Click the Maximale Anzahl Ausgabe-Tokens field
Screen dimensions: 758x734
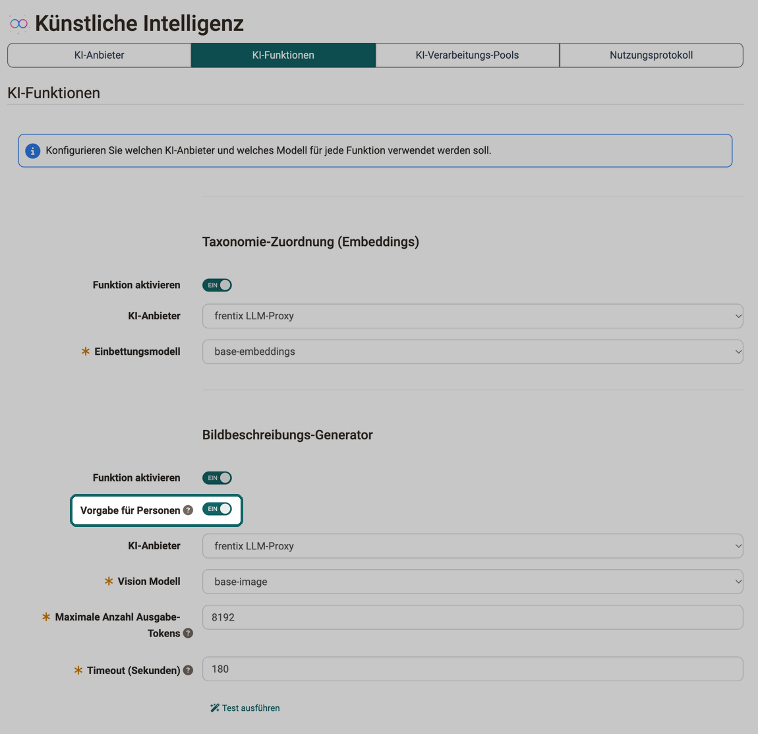click(473, 617)
